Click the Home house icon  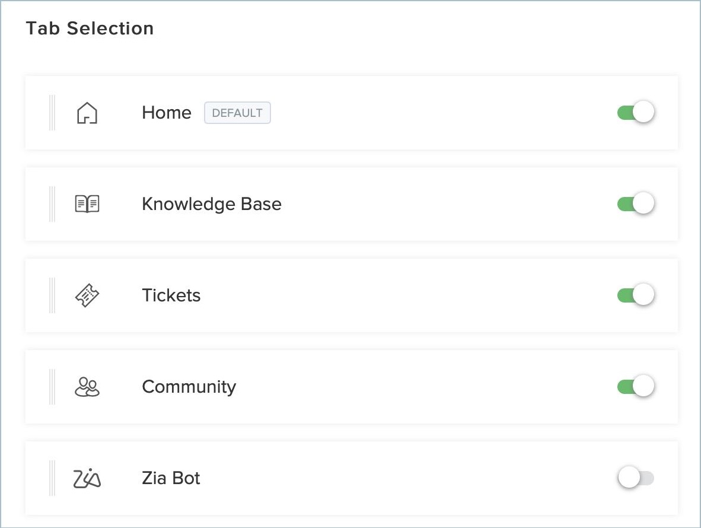coord(87,113)
